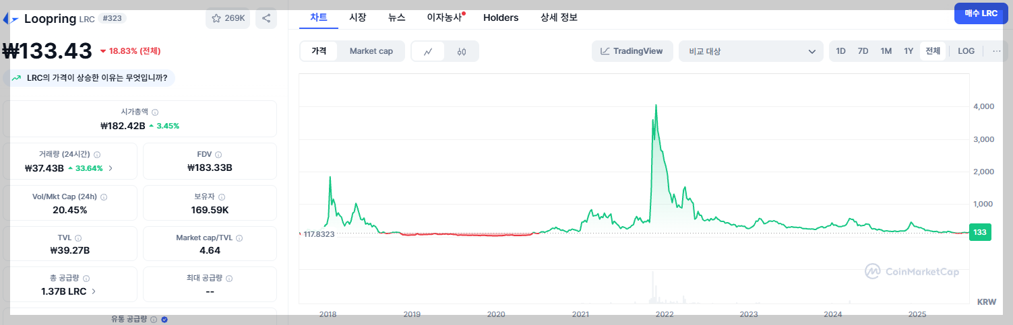Screen dimensions: 1013x325
Task: Select Market cap chart mode
Action: (371, 51)
